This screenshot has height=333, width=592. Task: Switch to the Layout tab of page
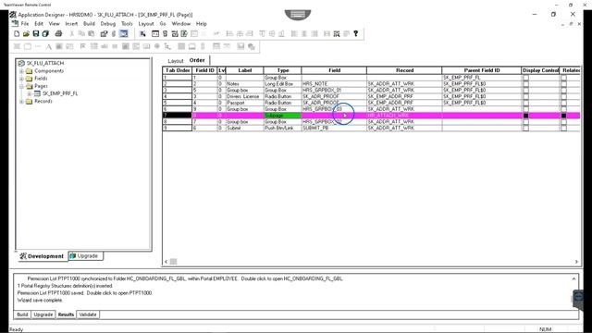point(176,61)
